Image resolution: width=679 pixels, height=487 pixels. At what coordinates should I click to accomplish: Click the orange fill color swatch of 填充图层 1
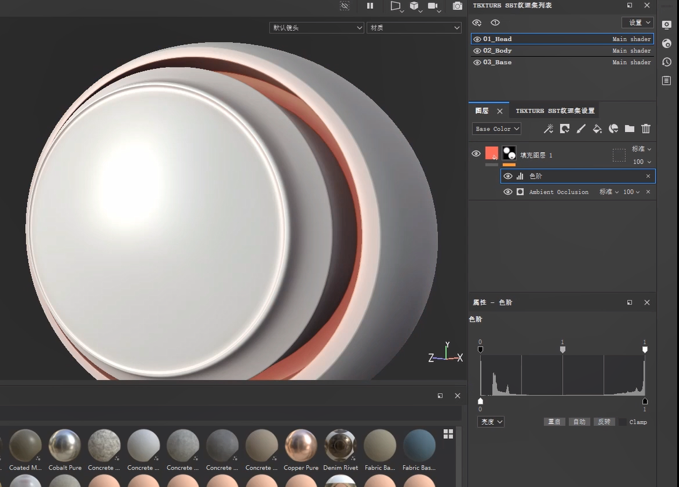coord(491,153)
